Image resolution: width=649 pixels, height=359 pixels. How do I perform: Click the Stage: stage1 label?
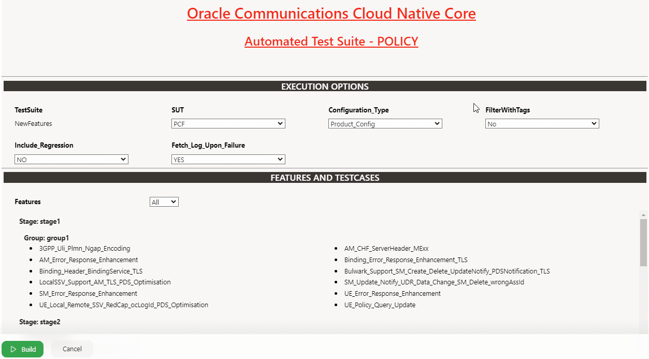click(40, 221)
